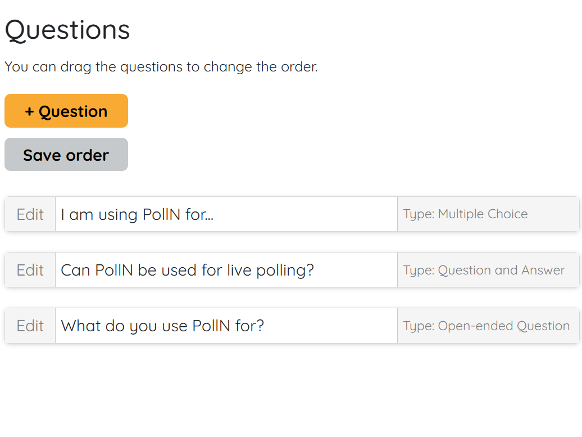Select the third question row

pos(291,326)
